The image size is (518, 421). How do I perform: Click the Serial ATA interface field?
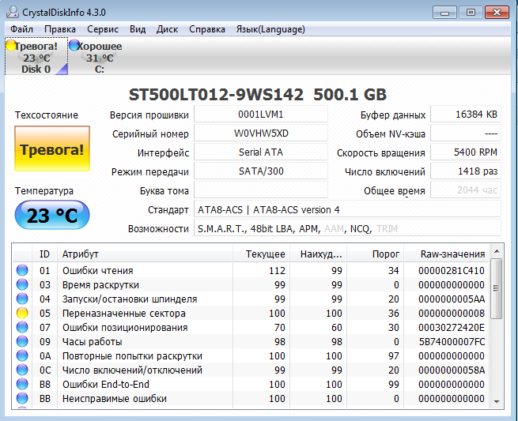coord(261,152)
